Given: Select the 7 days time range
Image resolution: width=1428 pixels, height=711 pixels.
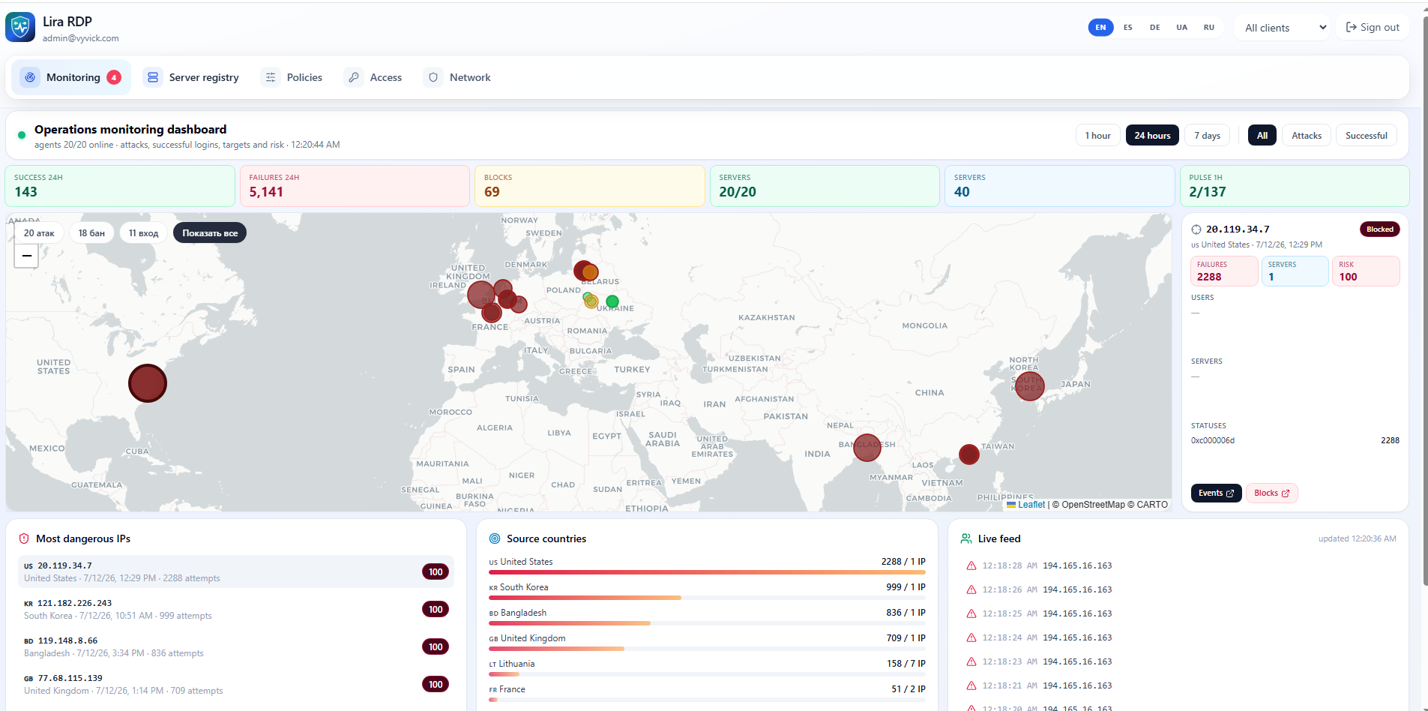Looking at the screenshot, I should [1207, 135].
